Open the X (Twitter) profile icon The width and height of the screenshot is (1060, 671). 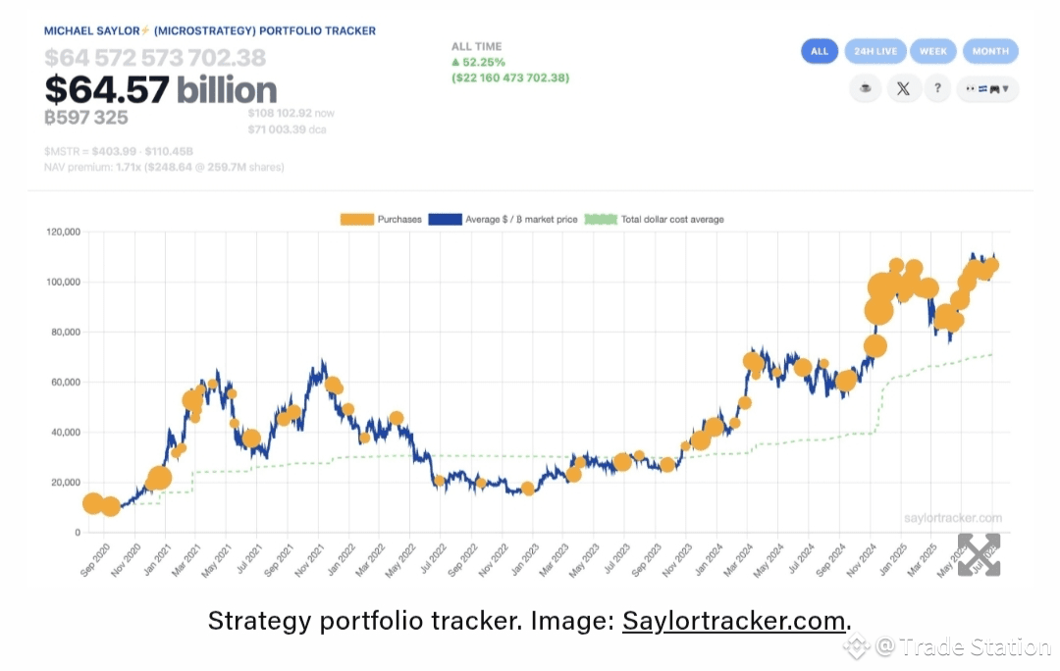click(x=903, y=88)
